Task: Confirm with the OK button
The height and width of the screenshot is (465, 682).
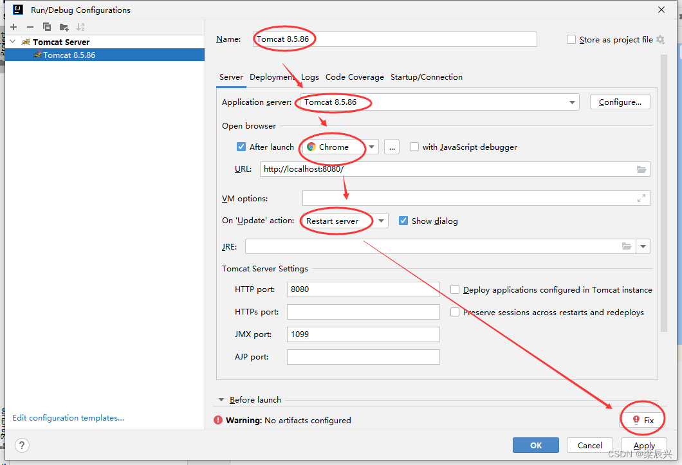Action: pos(536,445)
